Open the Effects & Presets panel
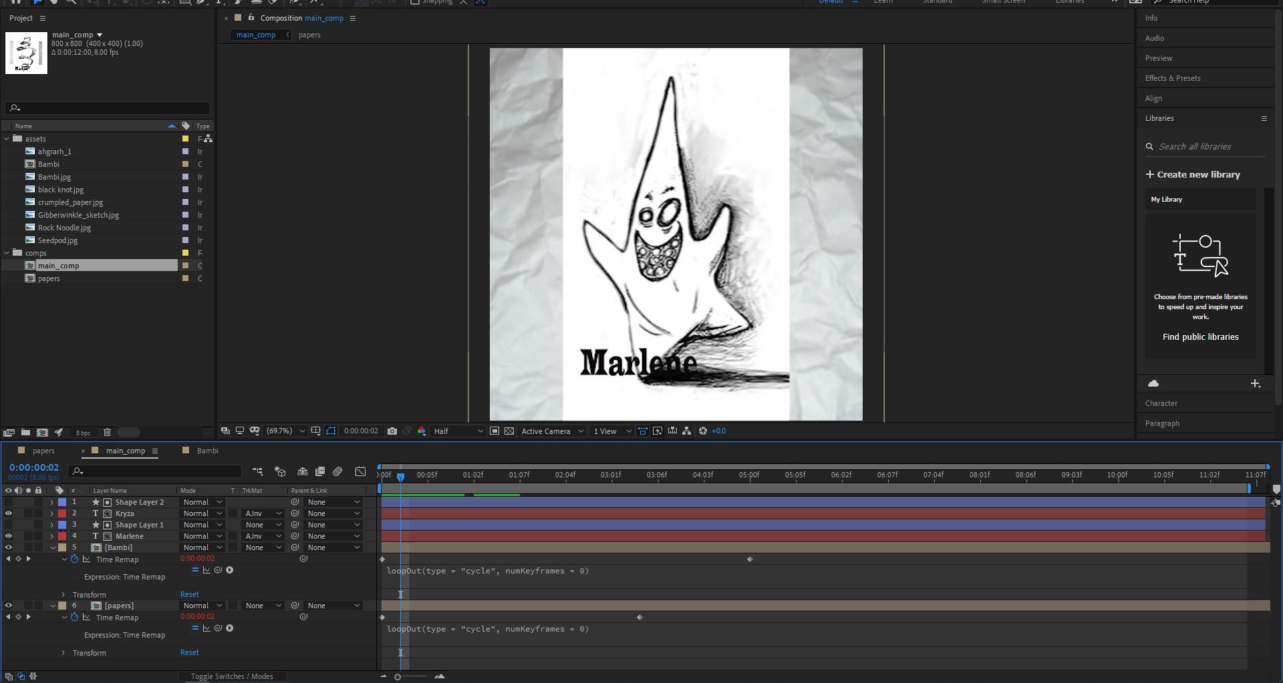 pyautogui.click(x=1173, y=78)
